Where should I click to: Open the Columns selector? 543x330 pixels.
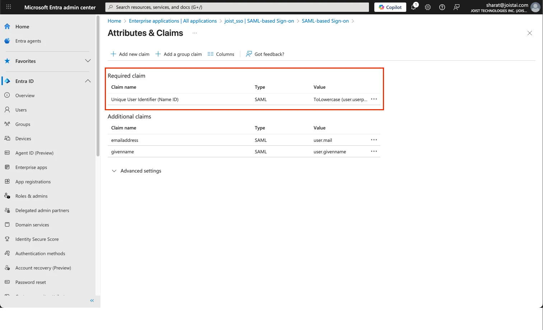coord(221,54)
